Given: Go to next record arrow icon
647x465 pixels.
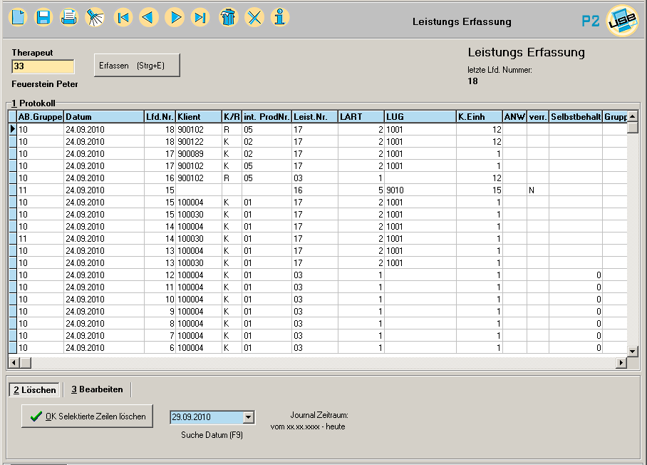Looking at the screenshot, I should click(175, 17).
